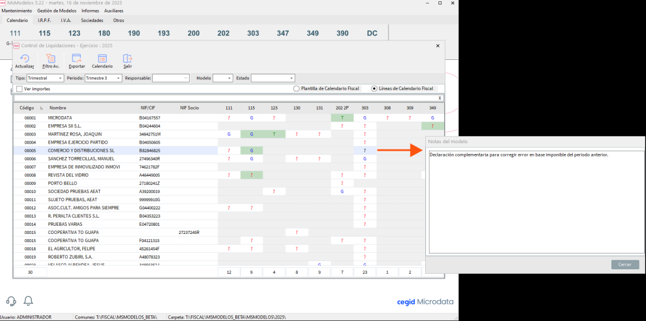Click the headset support icon
Image resolution: width=646 pixels, height=321 pixels.
click(x=11, y=301)
